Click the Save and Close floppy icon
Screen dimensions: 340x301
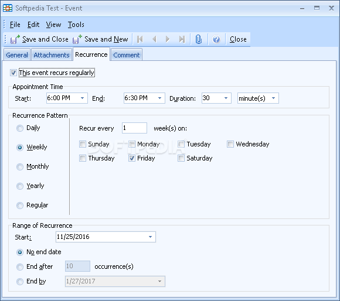click(15, 39)
